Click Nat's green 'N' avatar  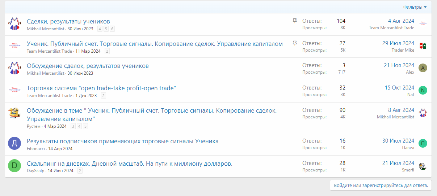pyautogui.click(x=423, y=90)
